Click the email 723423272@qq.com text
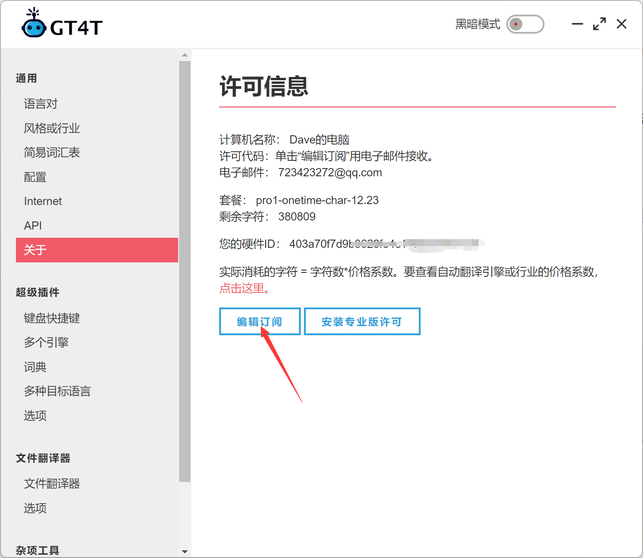Image resolution: width=643 pixels, height=558 pixels. [330, 173]
